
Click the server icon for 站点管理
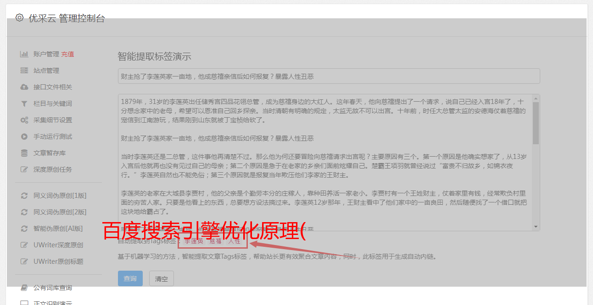click(24, 71)
